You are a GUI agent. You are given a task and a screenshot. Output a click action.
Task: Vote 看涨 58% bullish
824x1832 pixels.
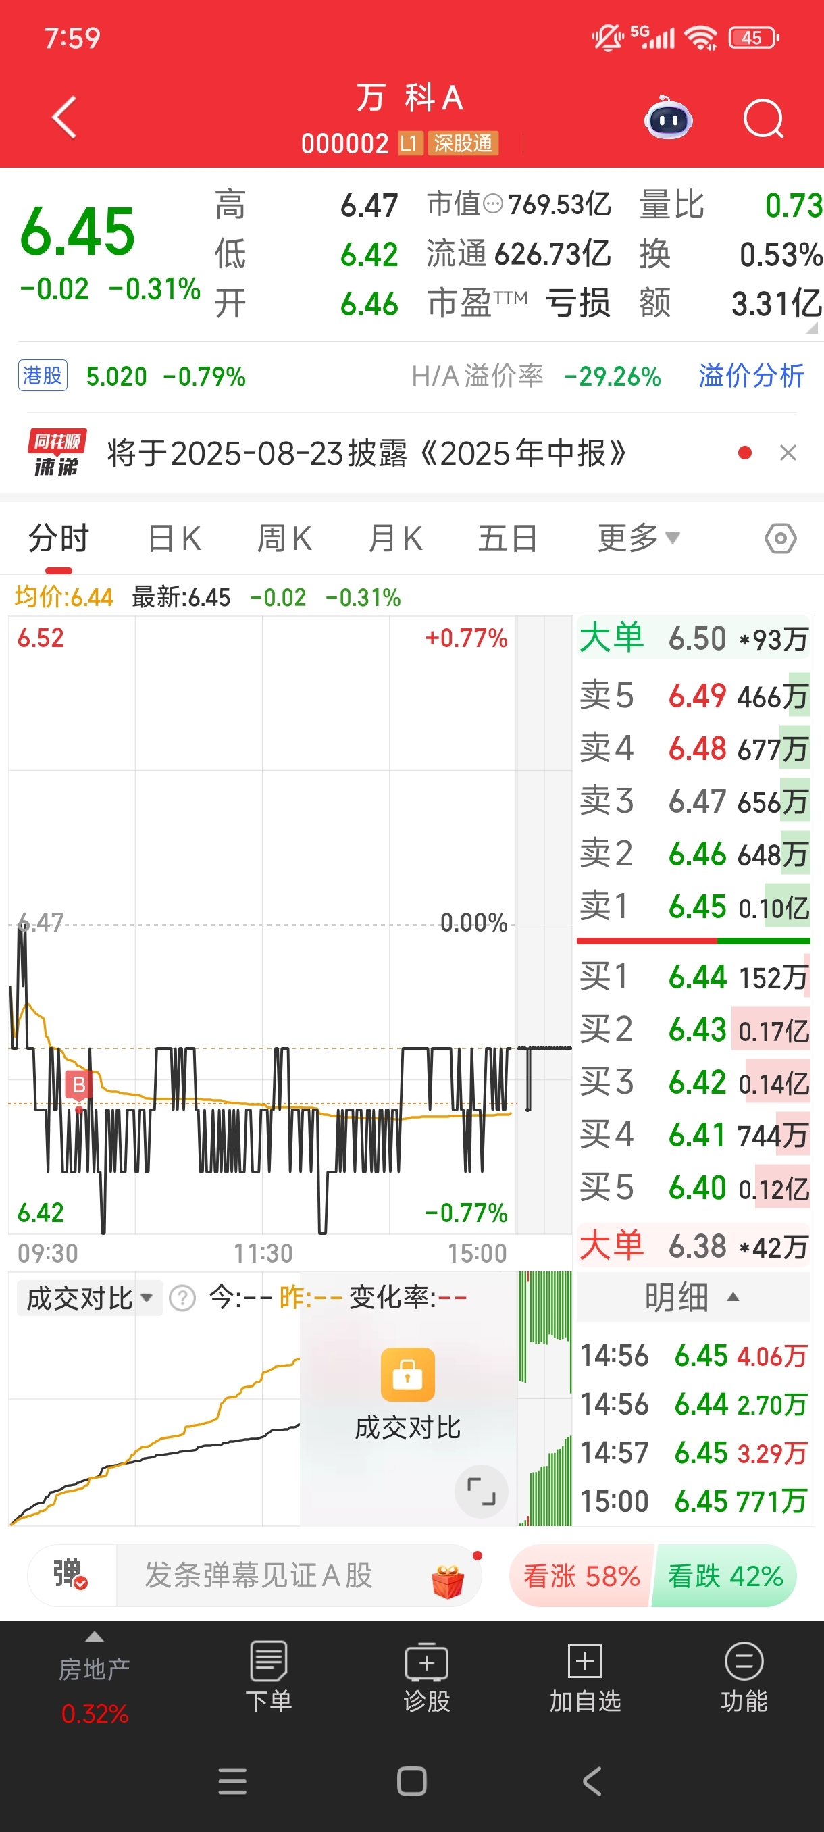click(582, 1576)
